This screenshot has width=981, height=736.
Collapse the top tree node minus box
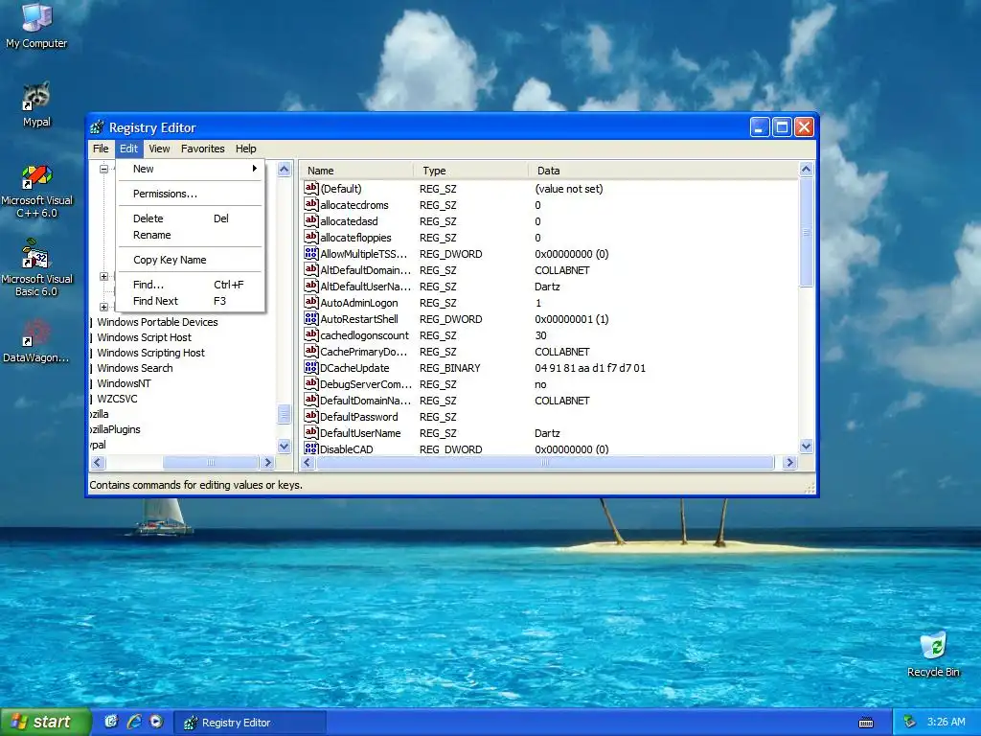[x=103, y=169]
